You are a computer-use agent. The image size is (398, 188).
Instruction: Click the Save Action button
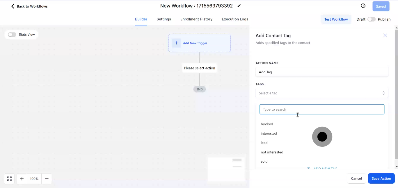point(381,178)
